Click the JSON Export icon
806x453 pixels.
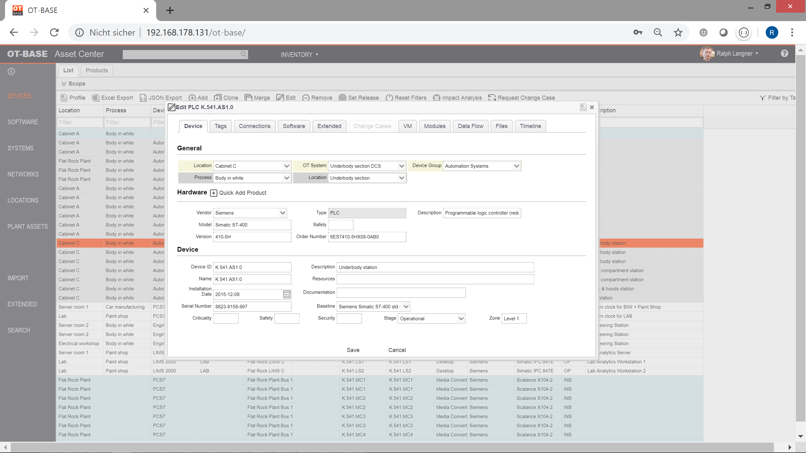coord(143,98)
